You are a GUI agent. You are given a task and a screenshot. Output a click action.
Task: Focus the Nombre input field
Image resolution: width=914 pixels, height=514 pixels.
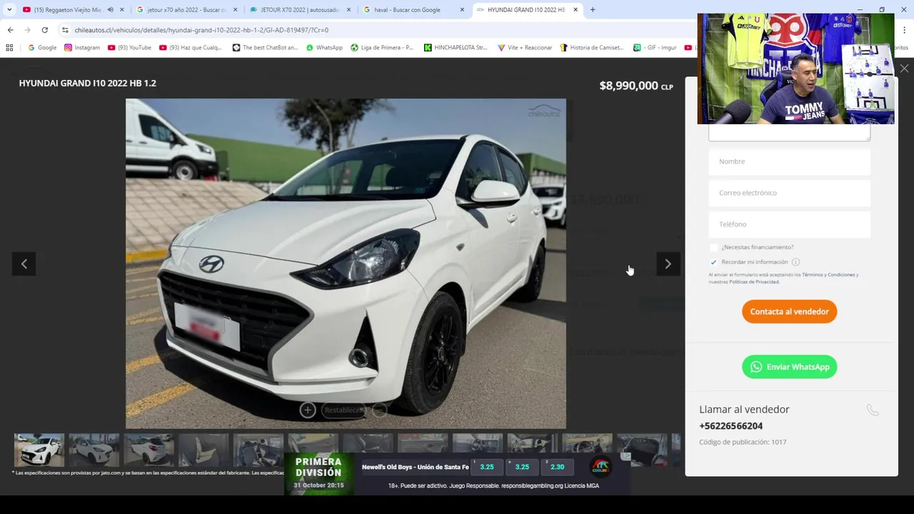pos(789,161)
